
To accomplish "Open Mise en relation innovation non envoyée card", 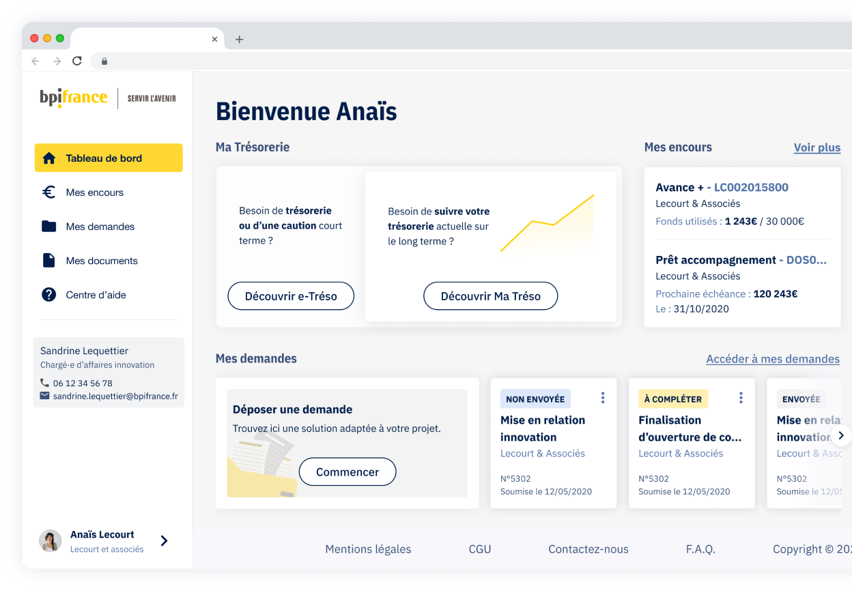I will (x=554, y=443).
